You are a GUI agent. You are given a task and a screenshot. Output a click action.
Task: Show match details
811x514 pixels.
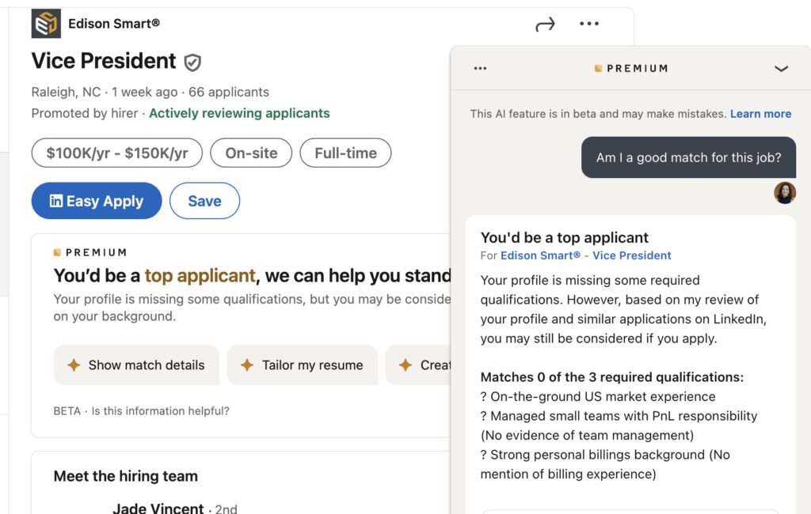136,365
